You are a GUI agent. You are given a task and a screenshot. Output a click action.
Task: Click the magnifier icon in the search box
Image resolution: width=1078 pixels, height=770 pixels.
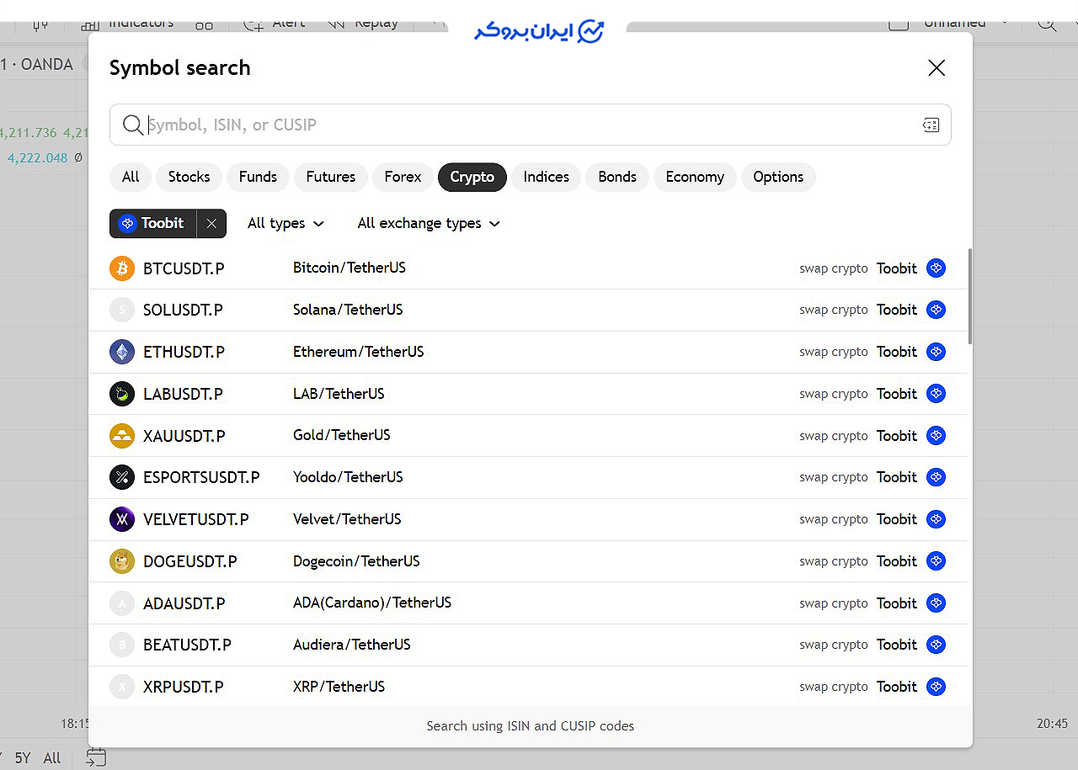pos(132,125)
